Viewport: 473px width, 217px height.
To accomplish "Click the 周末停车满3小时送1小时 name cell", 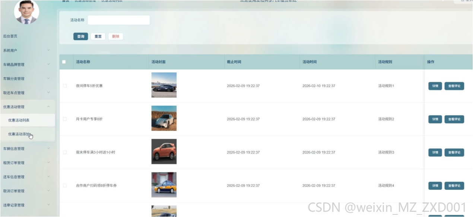I will point(95,152).
